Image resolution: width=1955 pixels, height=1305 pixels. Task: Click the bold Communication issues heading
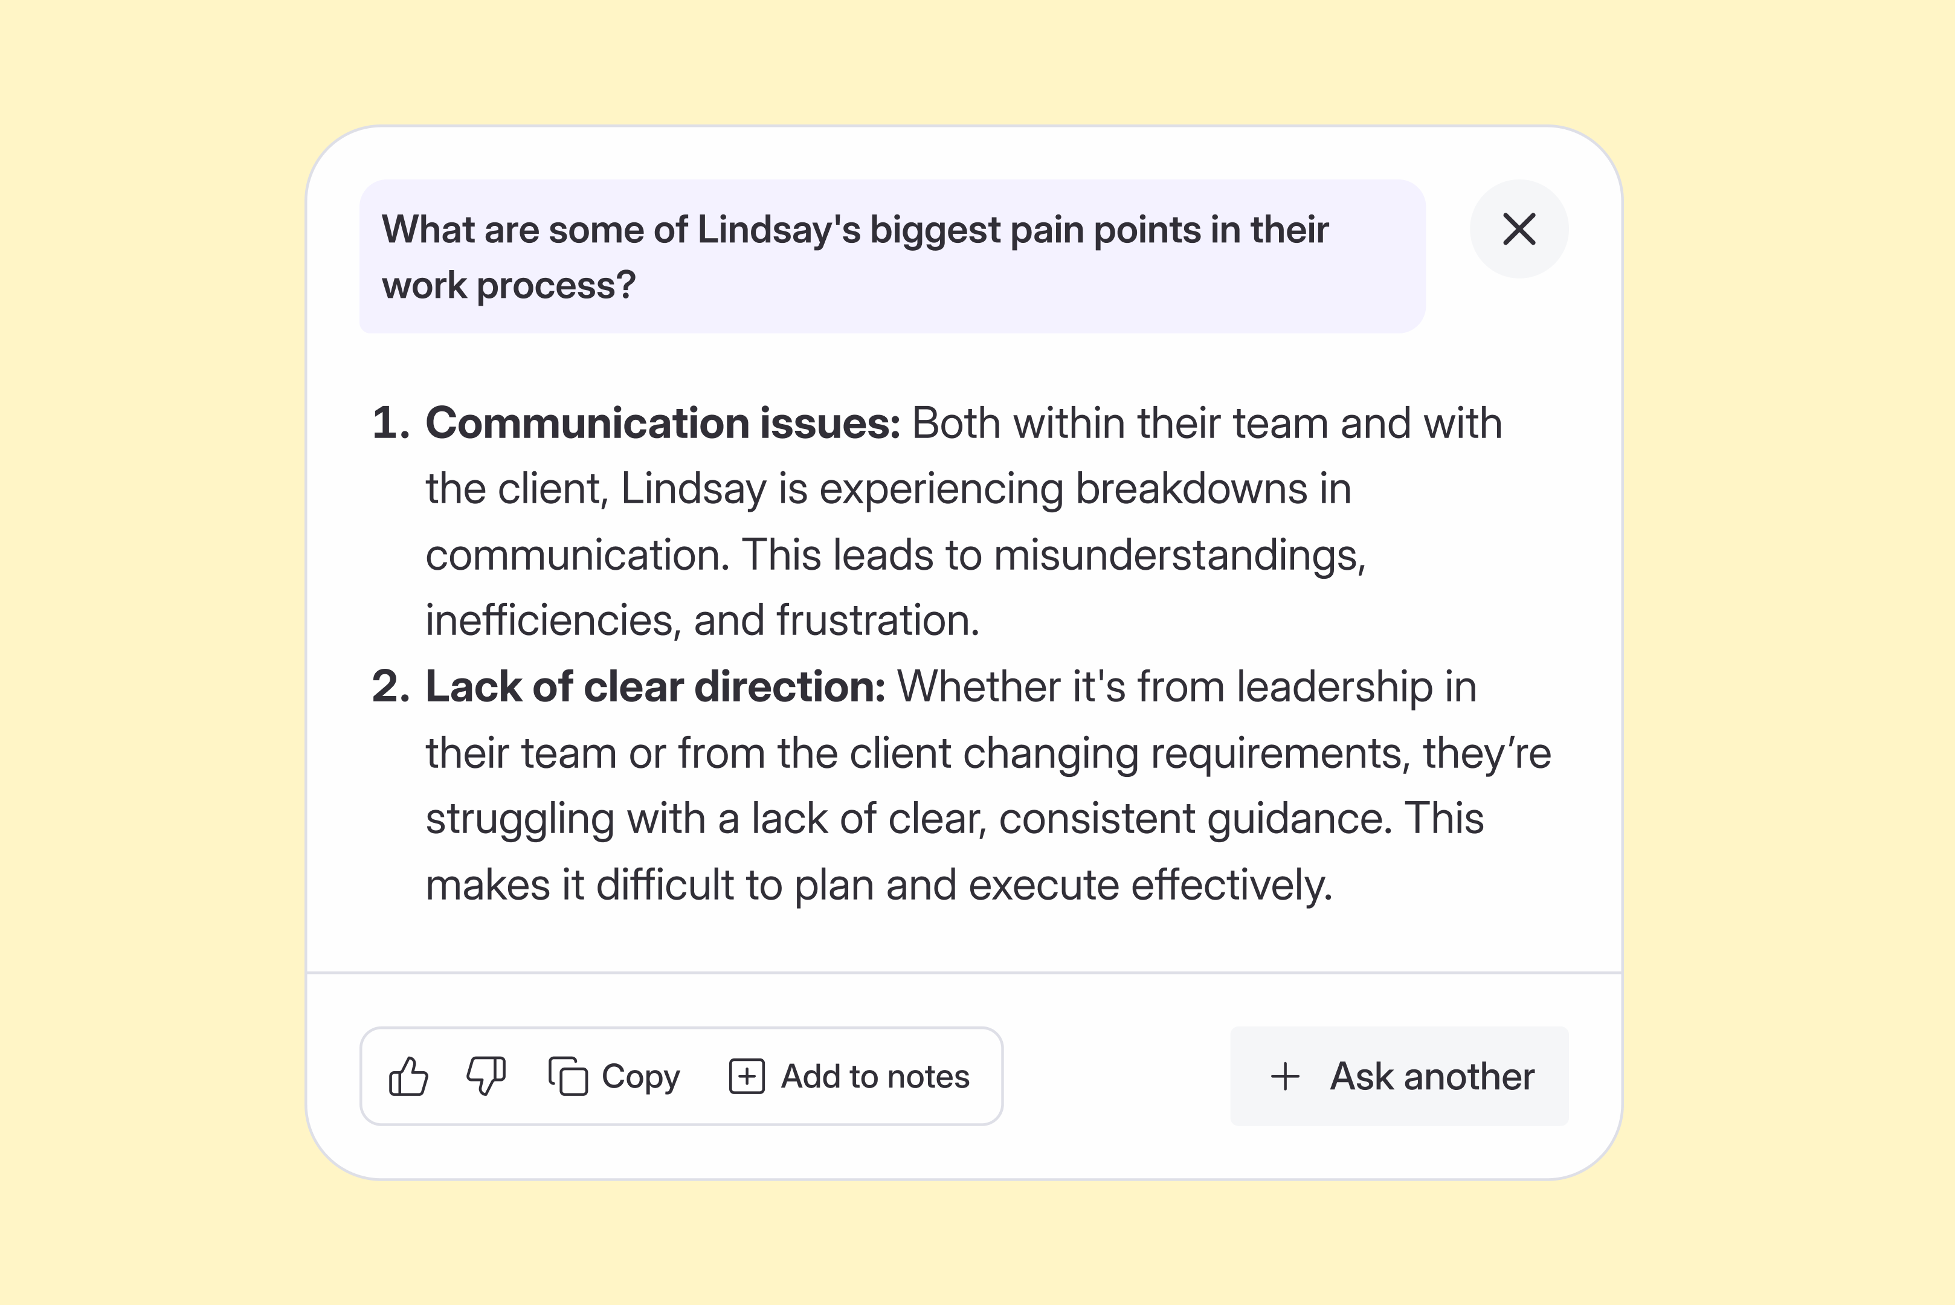tap(663, 423)
